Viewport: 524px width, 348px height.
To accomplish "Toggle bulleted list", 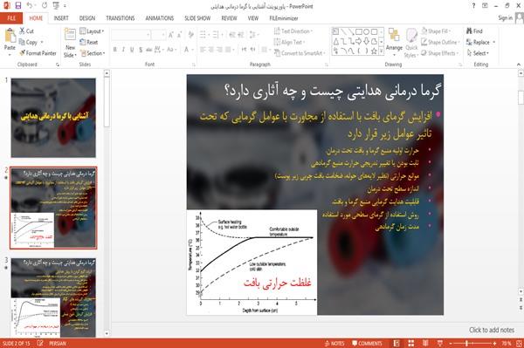I will click(x=203, y=34).
